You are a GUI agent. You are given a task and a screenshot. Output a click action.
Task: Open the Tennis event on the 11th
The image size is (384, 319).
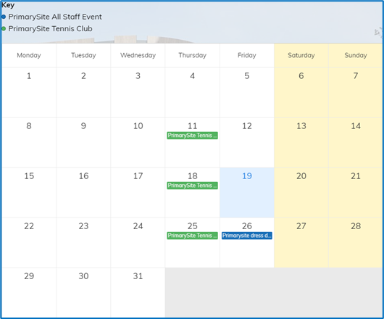coord(192,136)
